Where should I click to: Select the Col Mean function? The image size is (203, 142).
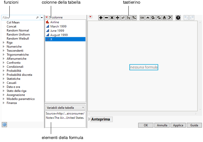[13, 22]
